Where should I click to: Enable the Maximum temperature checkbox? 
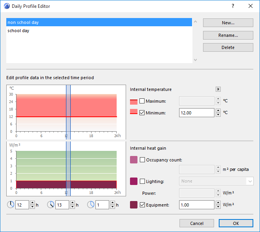click(142, 101)
